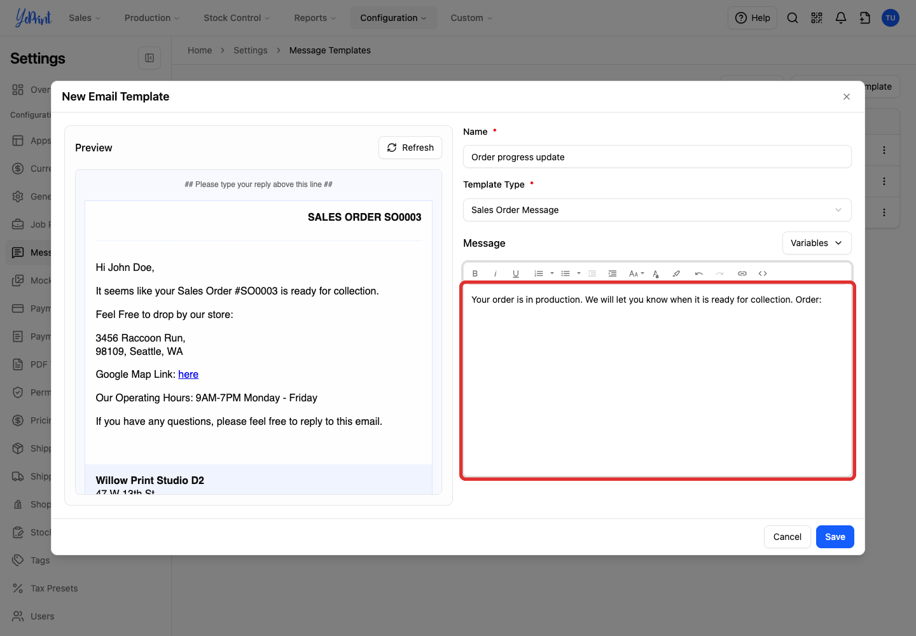Viewport: 916px width, 636px height.
Task: Expand the Variables dropdown
Action: coord(817,243)
